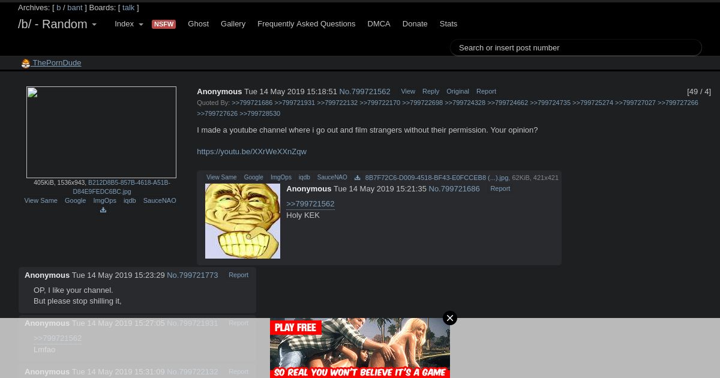Open the bant archive link
Screen dimensions: 720x378
pos(75,8)
